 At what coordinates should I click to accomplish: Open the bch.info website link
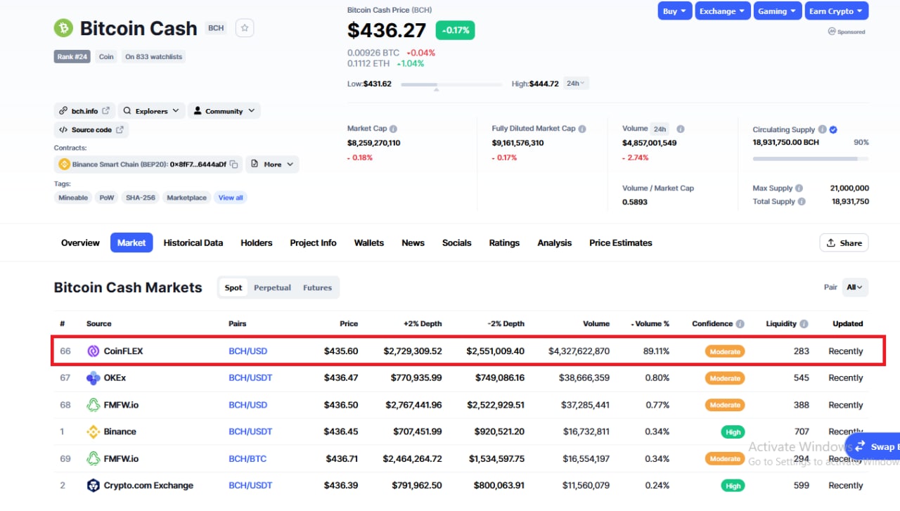(x=84, y=111)
